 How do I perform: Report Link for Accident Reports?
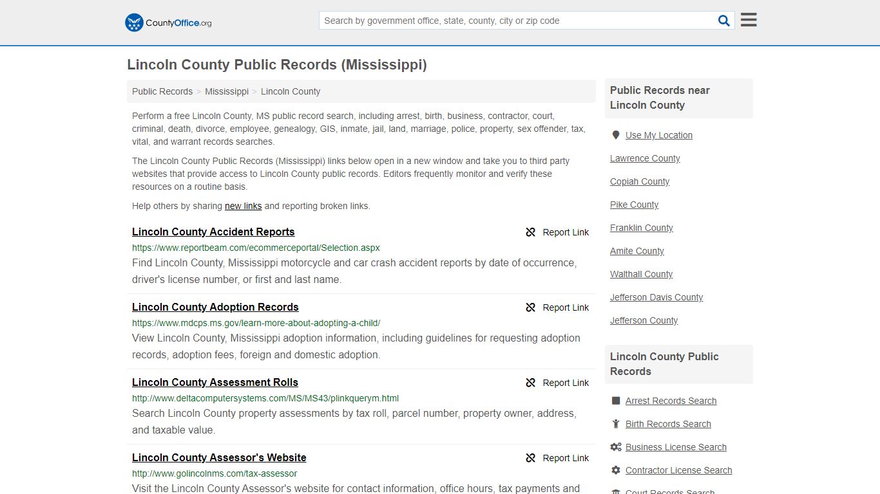point(566,232)
